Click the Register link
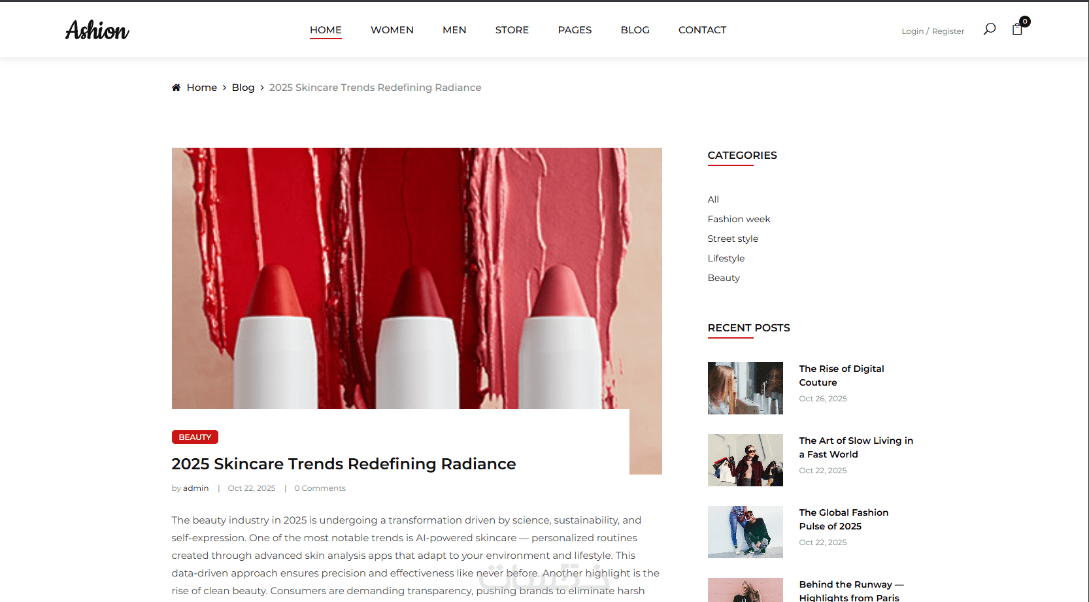1089x602 pixels. (948, 31)
